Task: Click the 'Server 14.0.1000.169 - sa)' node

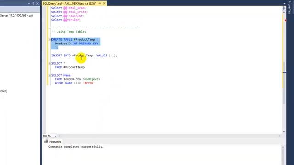Action: click(x=17, y=15)
